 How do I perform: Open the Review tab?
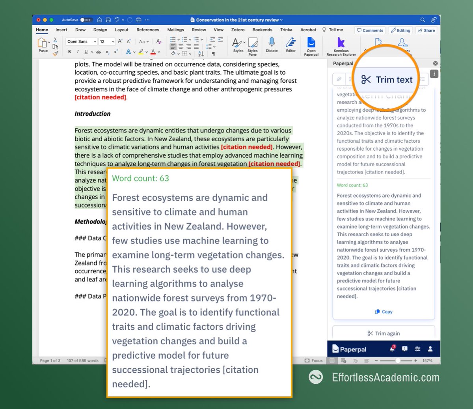point(199,30)
